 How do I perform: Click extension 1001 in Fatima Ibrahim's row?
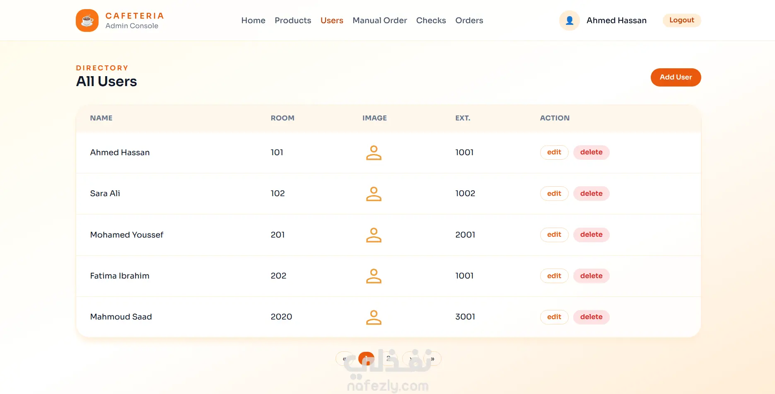click(464, 276)
